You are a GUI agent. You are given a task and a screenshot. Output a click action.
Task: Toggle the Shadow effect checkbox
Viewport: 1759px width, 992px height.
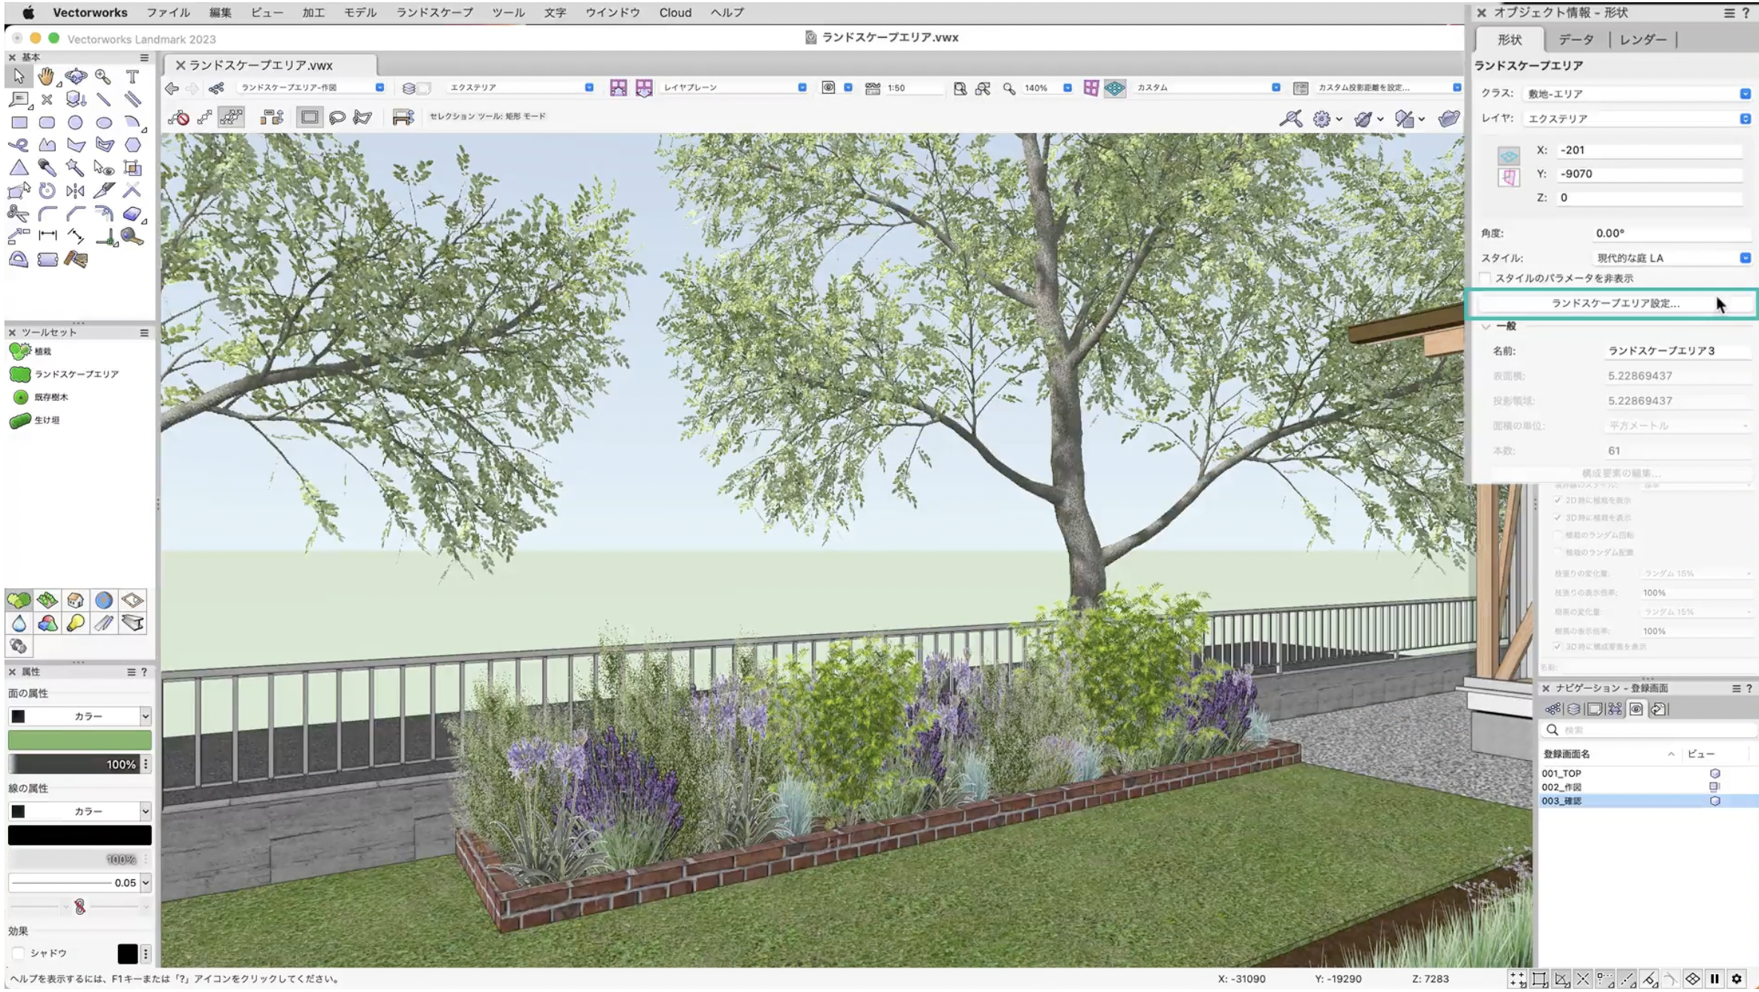pyautogui.click(x=19, y=953)
